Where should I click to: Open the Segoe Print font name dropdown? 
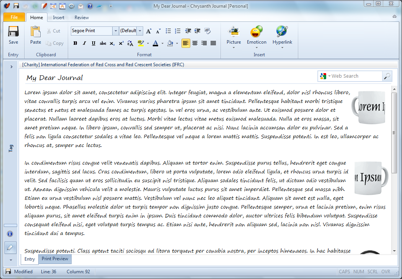[115, 31]
